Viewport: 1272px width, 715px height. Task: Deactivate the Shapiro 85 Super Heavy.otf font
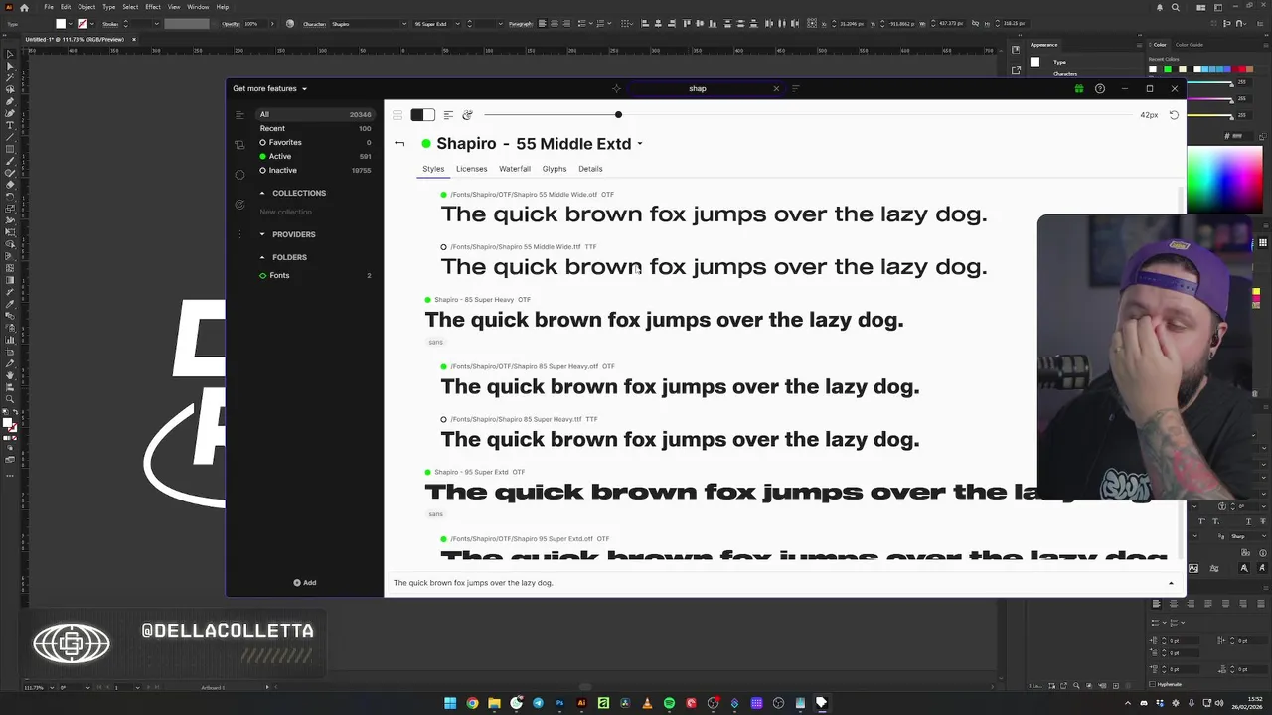(x=443, y=366)
